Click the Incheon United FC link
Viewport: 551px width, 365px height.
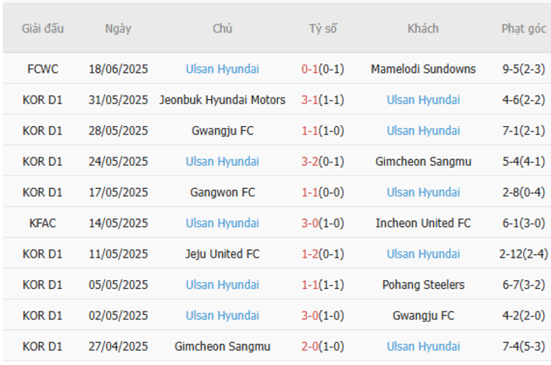pyautogui.click(x=423, y=224)
